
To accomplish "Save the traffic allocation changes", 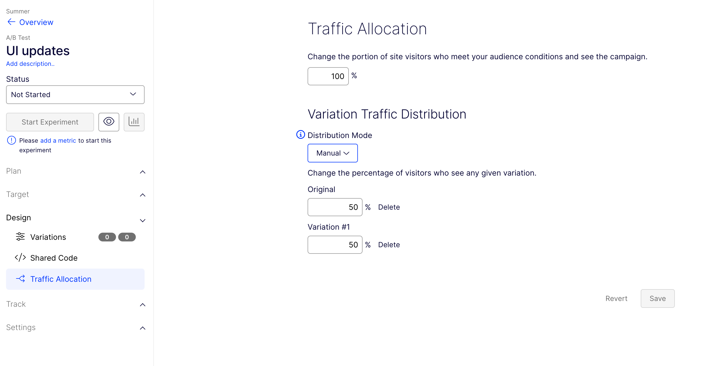I will (x=657, y=298).
